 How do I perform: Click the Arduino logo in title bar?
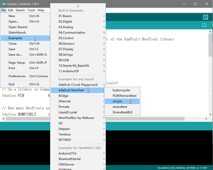3,4
